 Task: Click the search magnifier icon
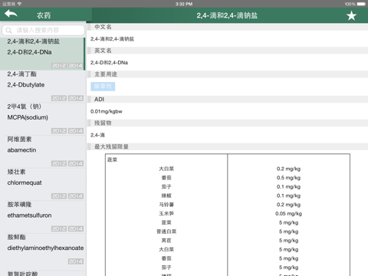(x=8, y=31)
